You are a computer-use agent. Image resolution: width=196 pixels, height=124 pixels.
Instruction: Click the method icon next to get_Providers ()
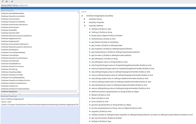[90, 55]
